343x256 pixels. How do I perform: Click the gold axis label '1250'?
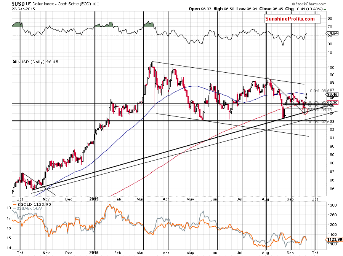click(x=332, y=215)
